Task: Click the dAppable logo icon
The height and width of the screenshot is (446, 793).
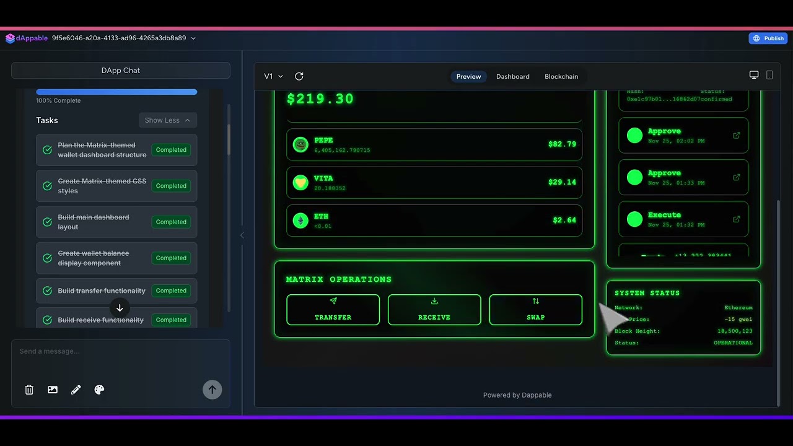Action: click(x=10, y=38)
